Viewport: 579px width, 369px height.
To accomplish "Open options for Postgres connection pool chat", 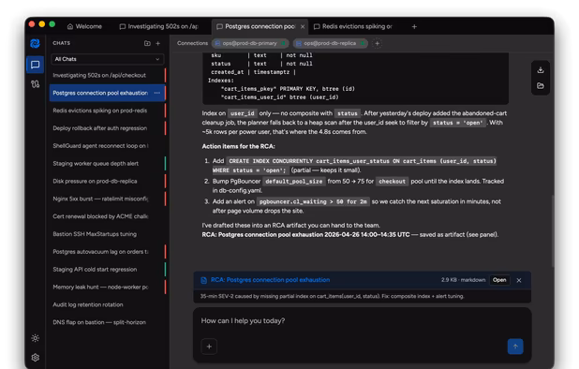I will tap(157, 93).
